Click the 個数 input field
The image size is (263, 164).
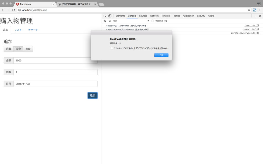click(x=55, y=72)
